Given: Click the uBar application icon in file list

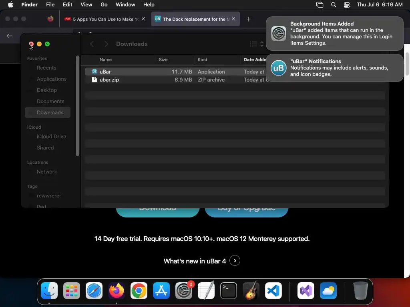Looking at the screenshot, I should pyautogui.click(x=94, y=72).
